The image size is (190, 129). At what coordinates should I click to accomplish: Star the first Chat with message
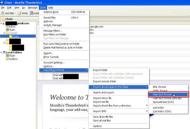43,75
